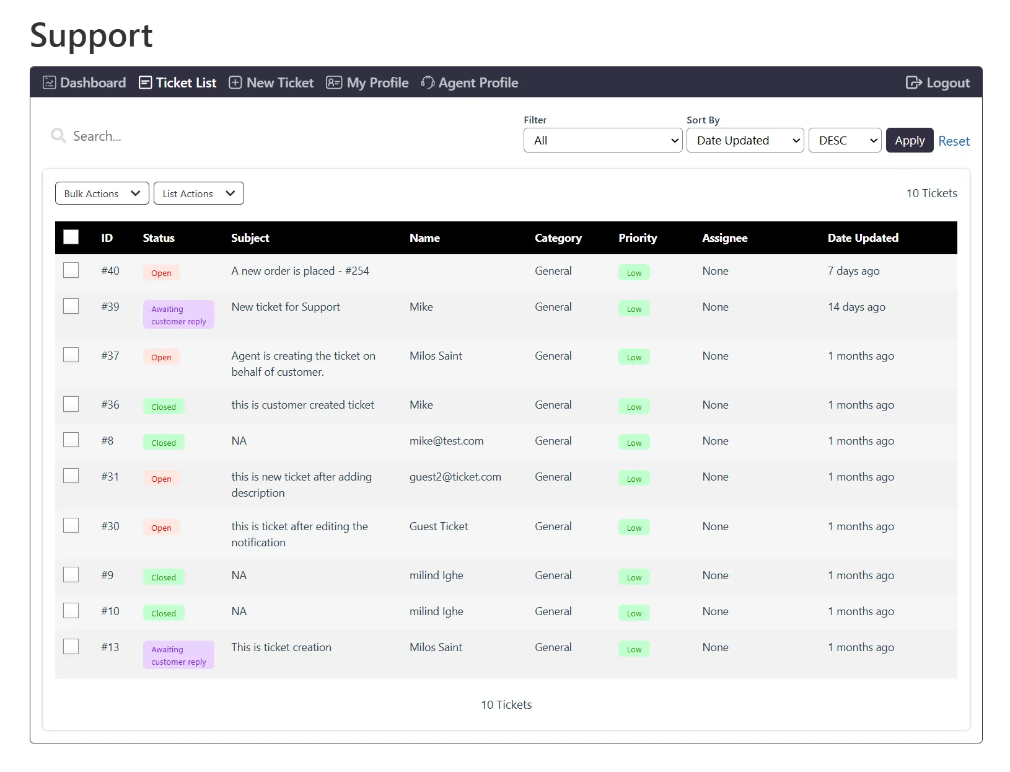Go to the Agent Profile menu item

478,82
